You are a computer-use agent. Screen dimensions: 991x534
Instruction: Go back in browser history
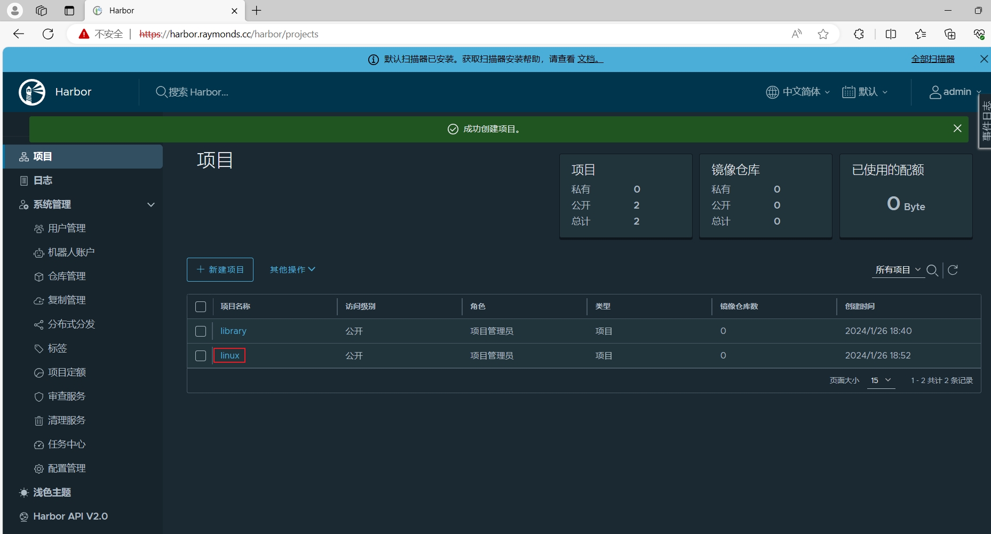19,34
